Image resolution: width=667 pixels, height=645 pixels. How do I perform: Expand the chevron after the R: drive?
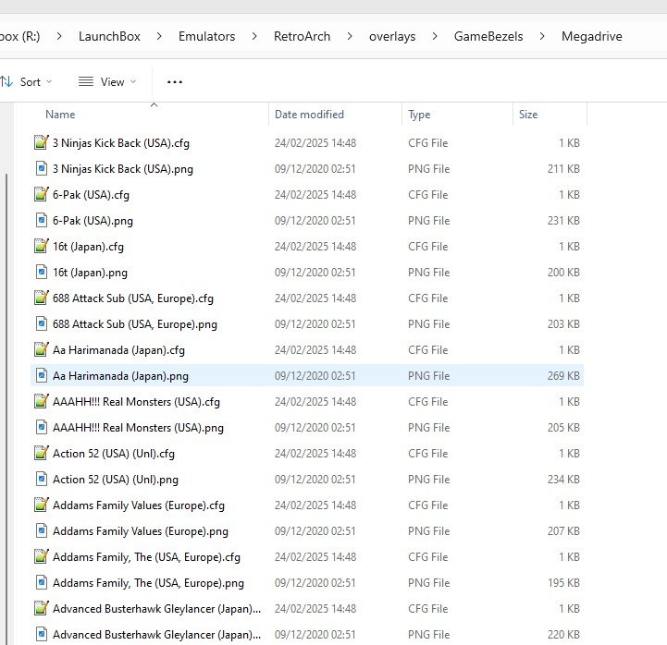click(x=59, y=37)
